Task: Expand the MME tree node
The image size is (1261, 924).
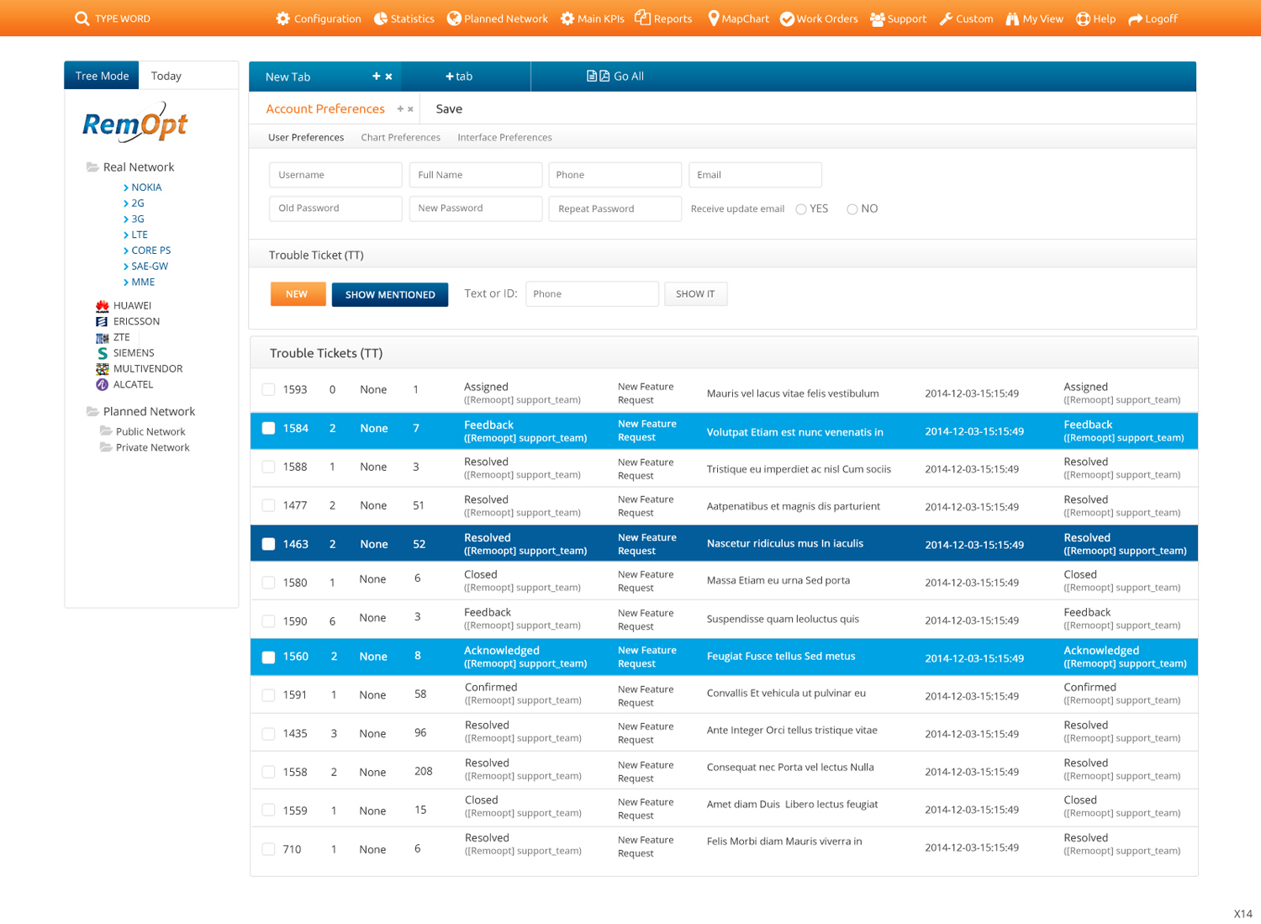Action: (126, 282)
